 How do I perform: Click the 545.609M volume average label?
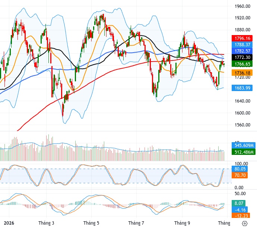click(243, 146)
